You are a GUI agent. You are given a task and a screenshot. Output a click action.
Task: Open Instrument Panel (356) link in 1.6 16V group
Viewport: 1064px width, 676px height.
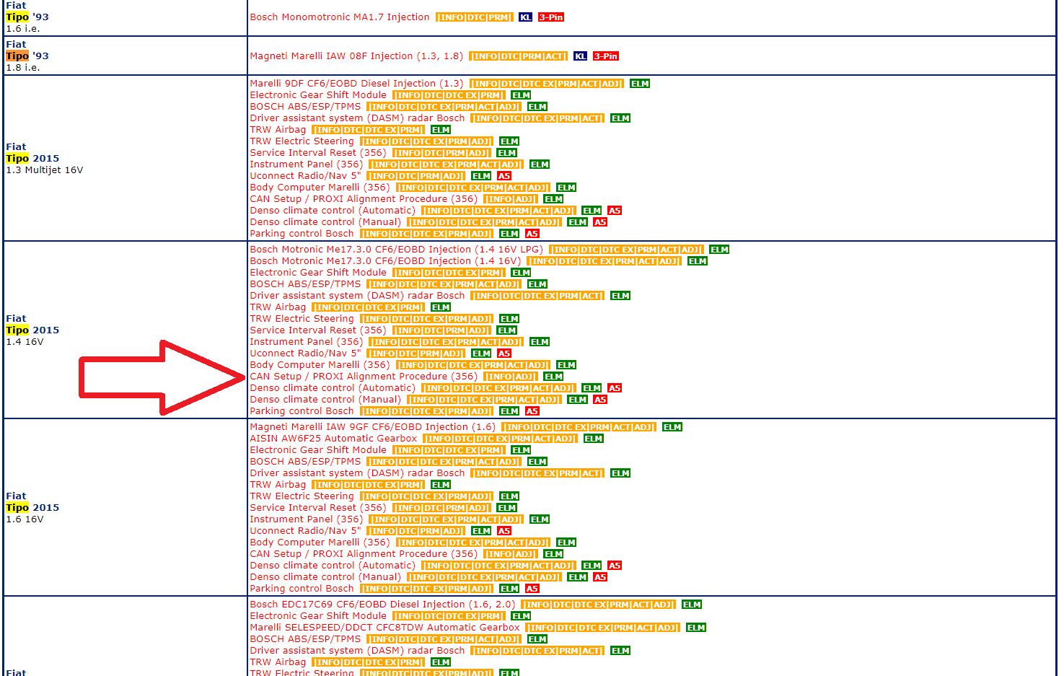point(306,519)
